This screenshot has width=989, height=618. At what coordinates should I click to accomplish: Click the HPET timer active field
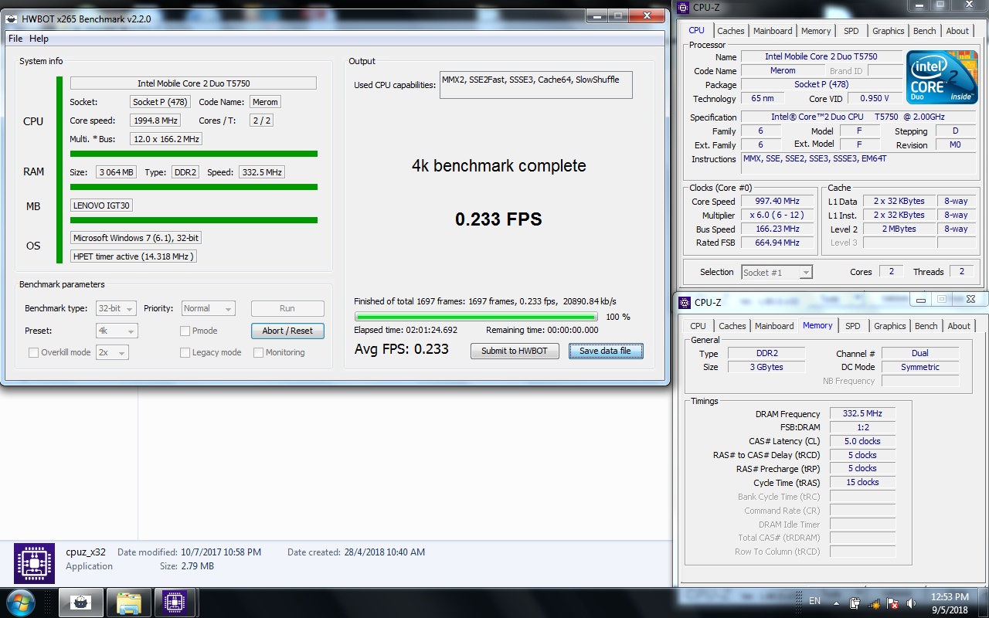pos(133,256)
